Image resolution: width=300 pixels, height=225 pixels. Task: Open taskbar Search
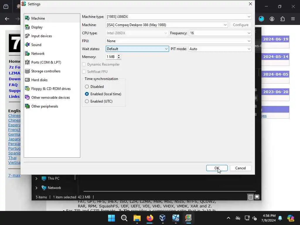coord(124,218)
